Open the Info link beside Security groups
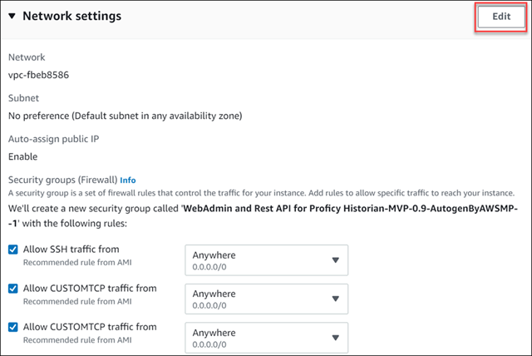The image size is (532, 356). point(128,180)
